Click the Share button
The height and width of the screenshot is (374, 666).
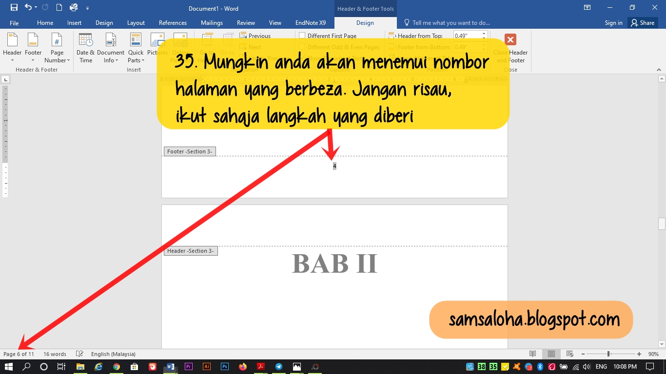click(643, 23)
